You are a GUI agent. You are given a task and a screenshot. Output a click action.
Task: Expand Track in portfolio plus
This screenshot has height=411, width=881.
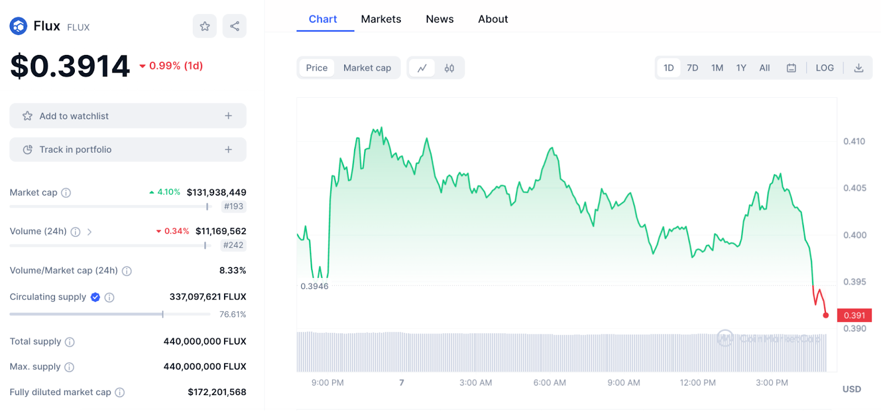point(229,149)
